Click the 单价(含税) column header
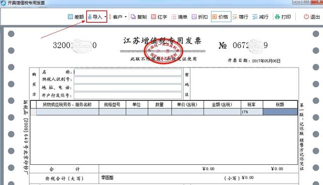The image size is (323, 185). pos(188,105)
